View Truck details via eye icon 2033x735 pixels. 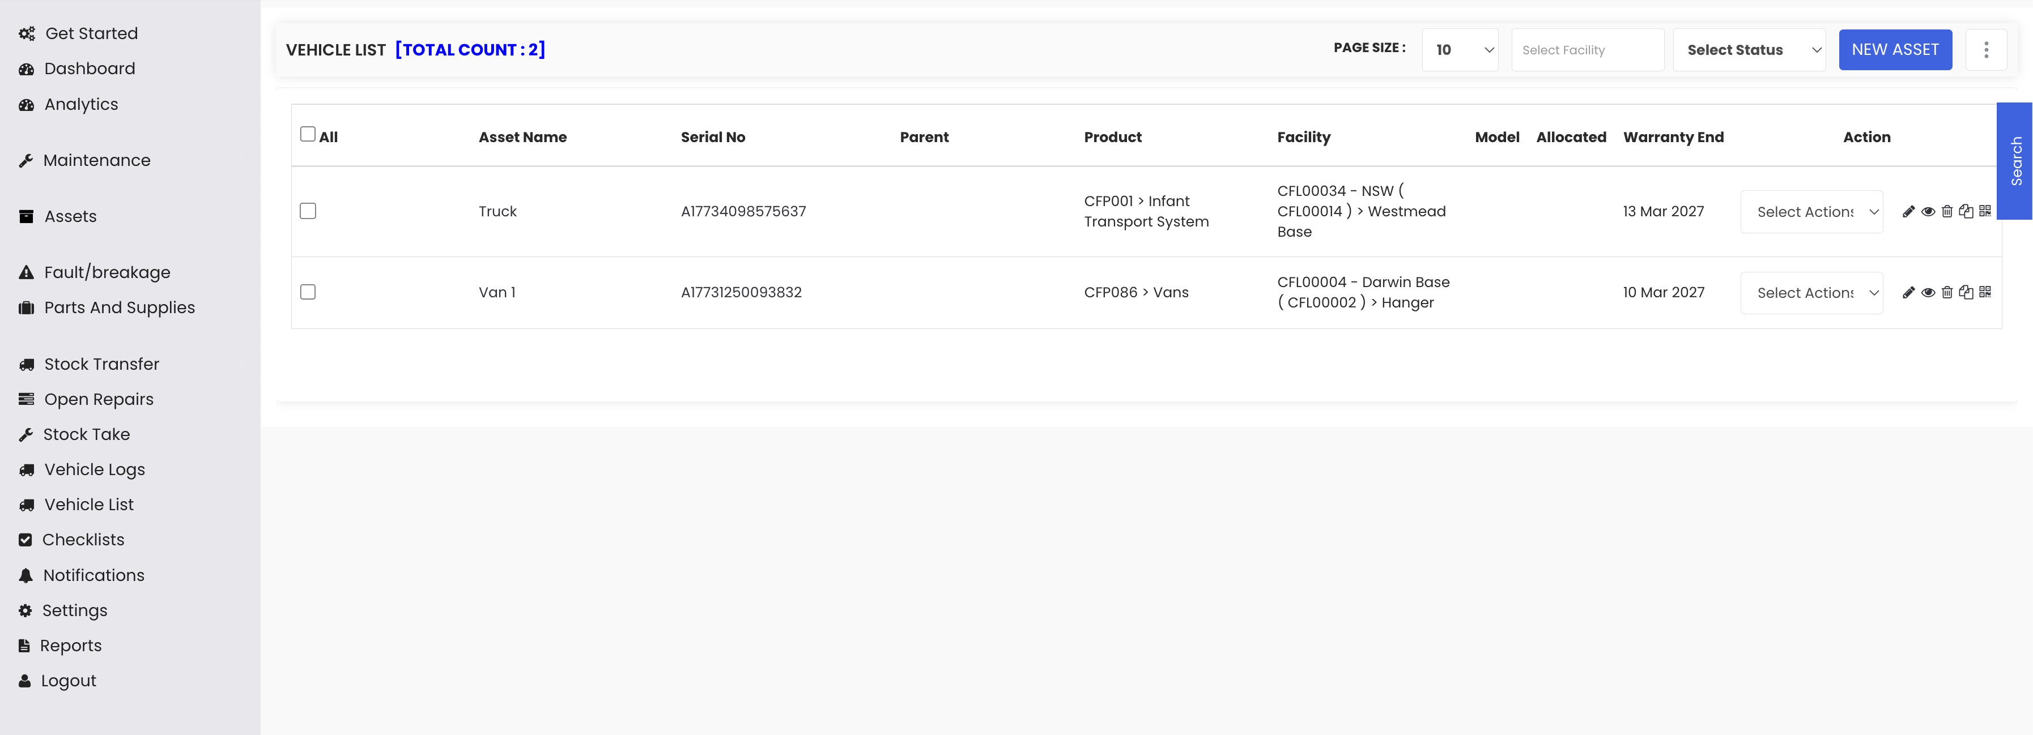coord(1928,211)
